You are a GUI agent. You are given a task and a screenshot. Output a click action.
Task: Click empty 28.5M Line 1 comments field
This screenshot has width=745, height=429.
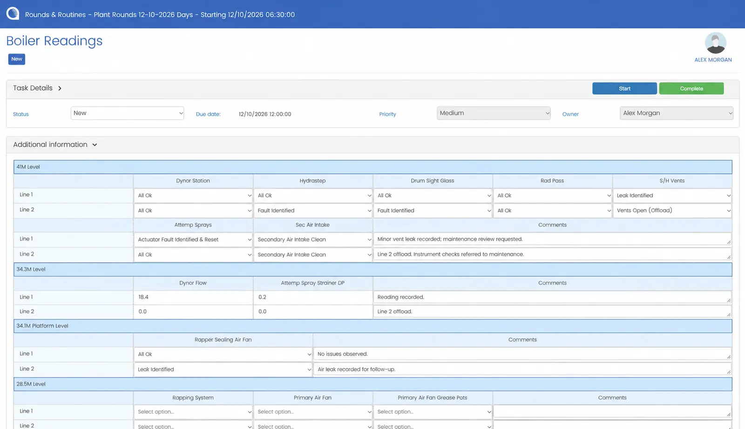[x=612, y=411]
